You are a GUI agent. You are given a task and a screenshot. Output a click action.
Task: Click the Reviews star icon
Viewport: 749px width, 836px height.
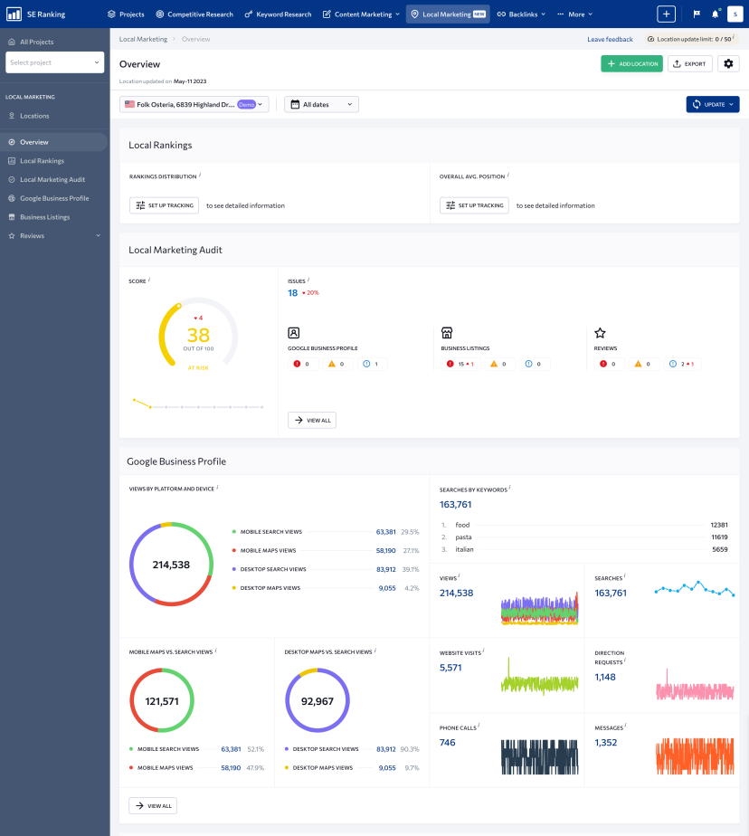(x=600, y=333)
